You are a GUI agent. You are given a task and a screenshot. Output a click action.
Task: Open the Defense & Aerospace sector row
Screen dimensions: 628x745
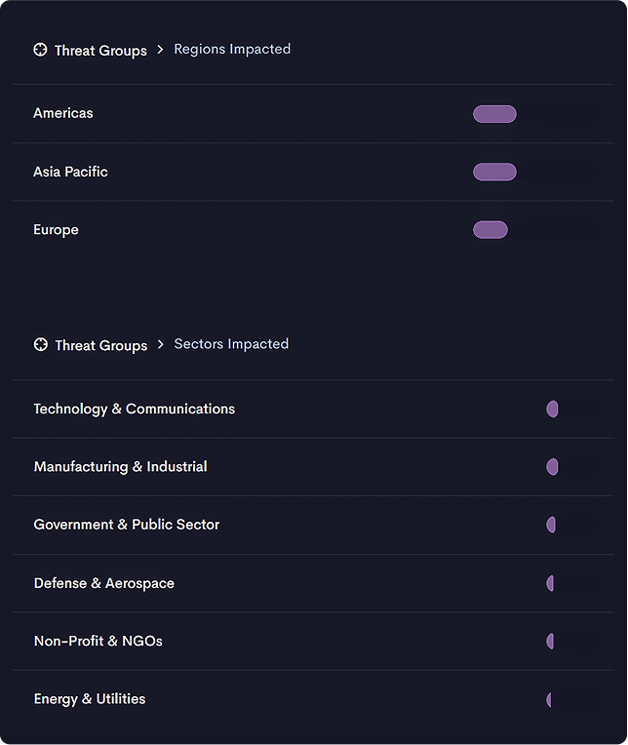point(314,583)
